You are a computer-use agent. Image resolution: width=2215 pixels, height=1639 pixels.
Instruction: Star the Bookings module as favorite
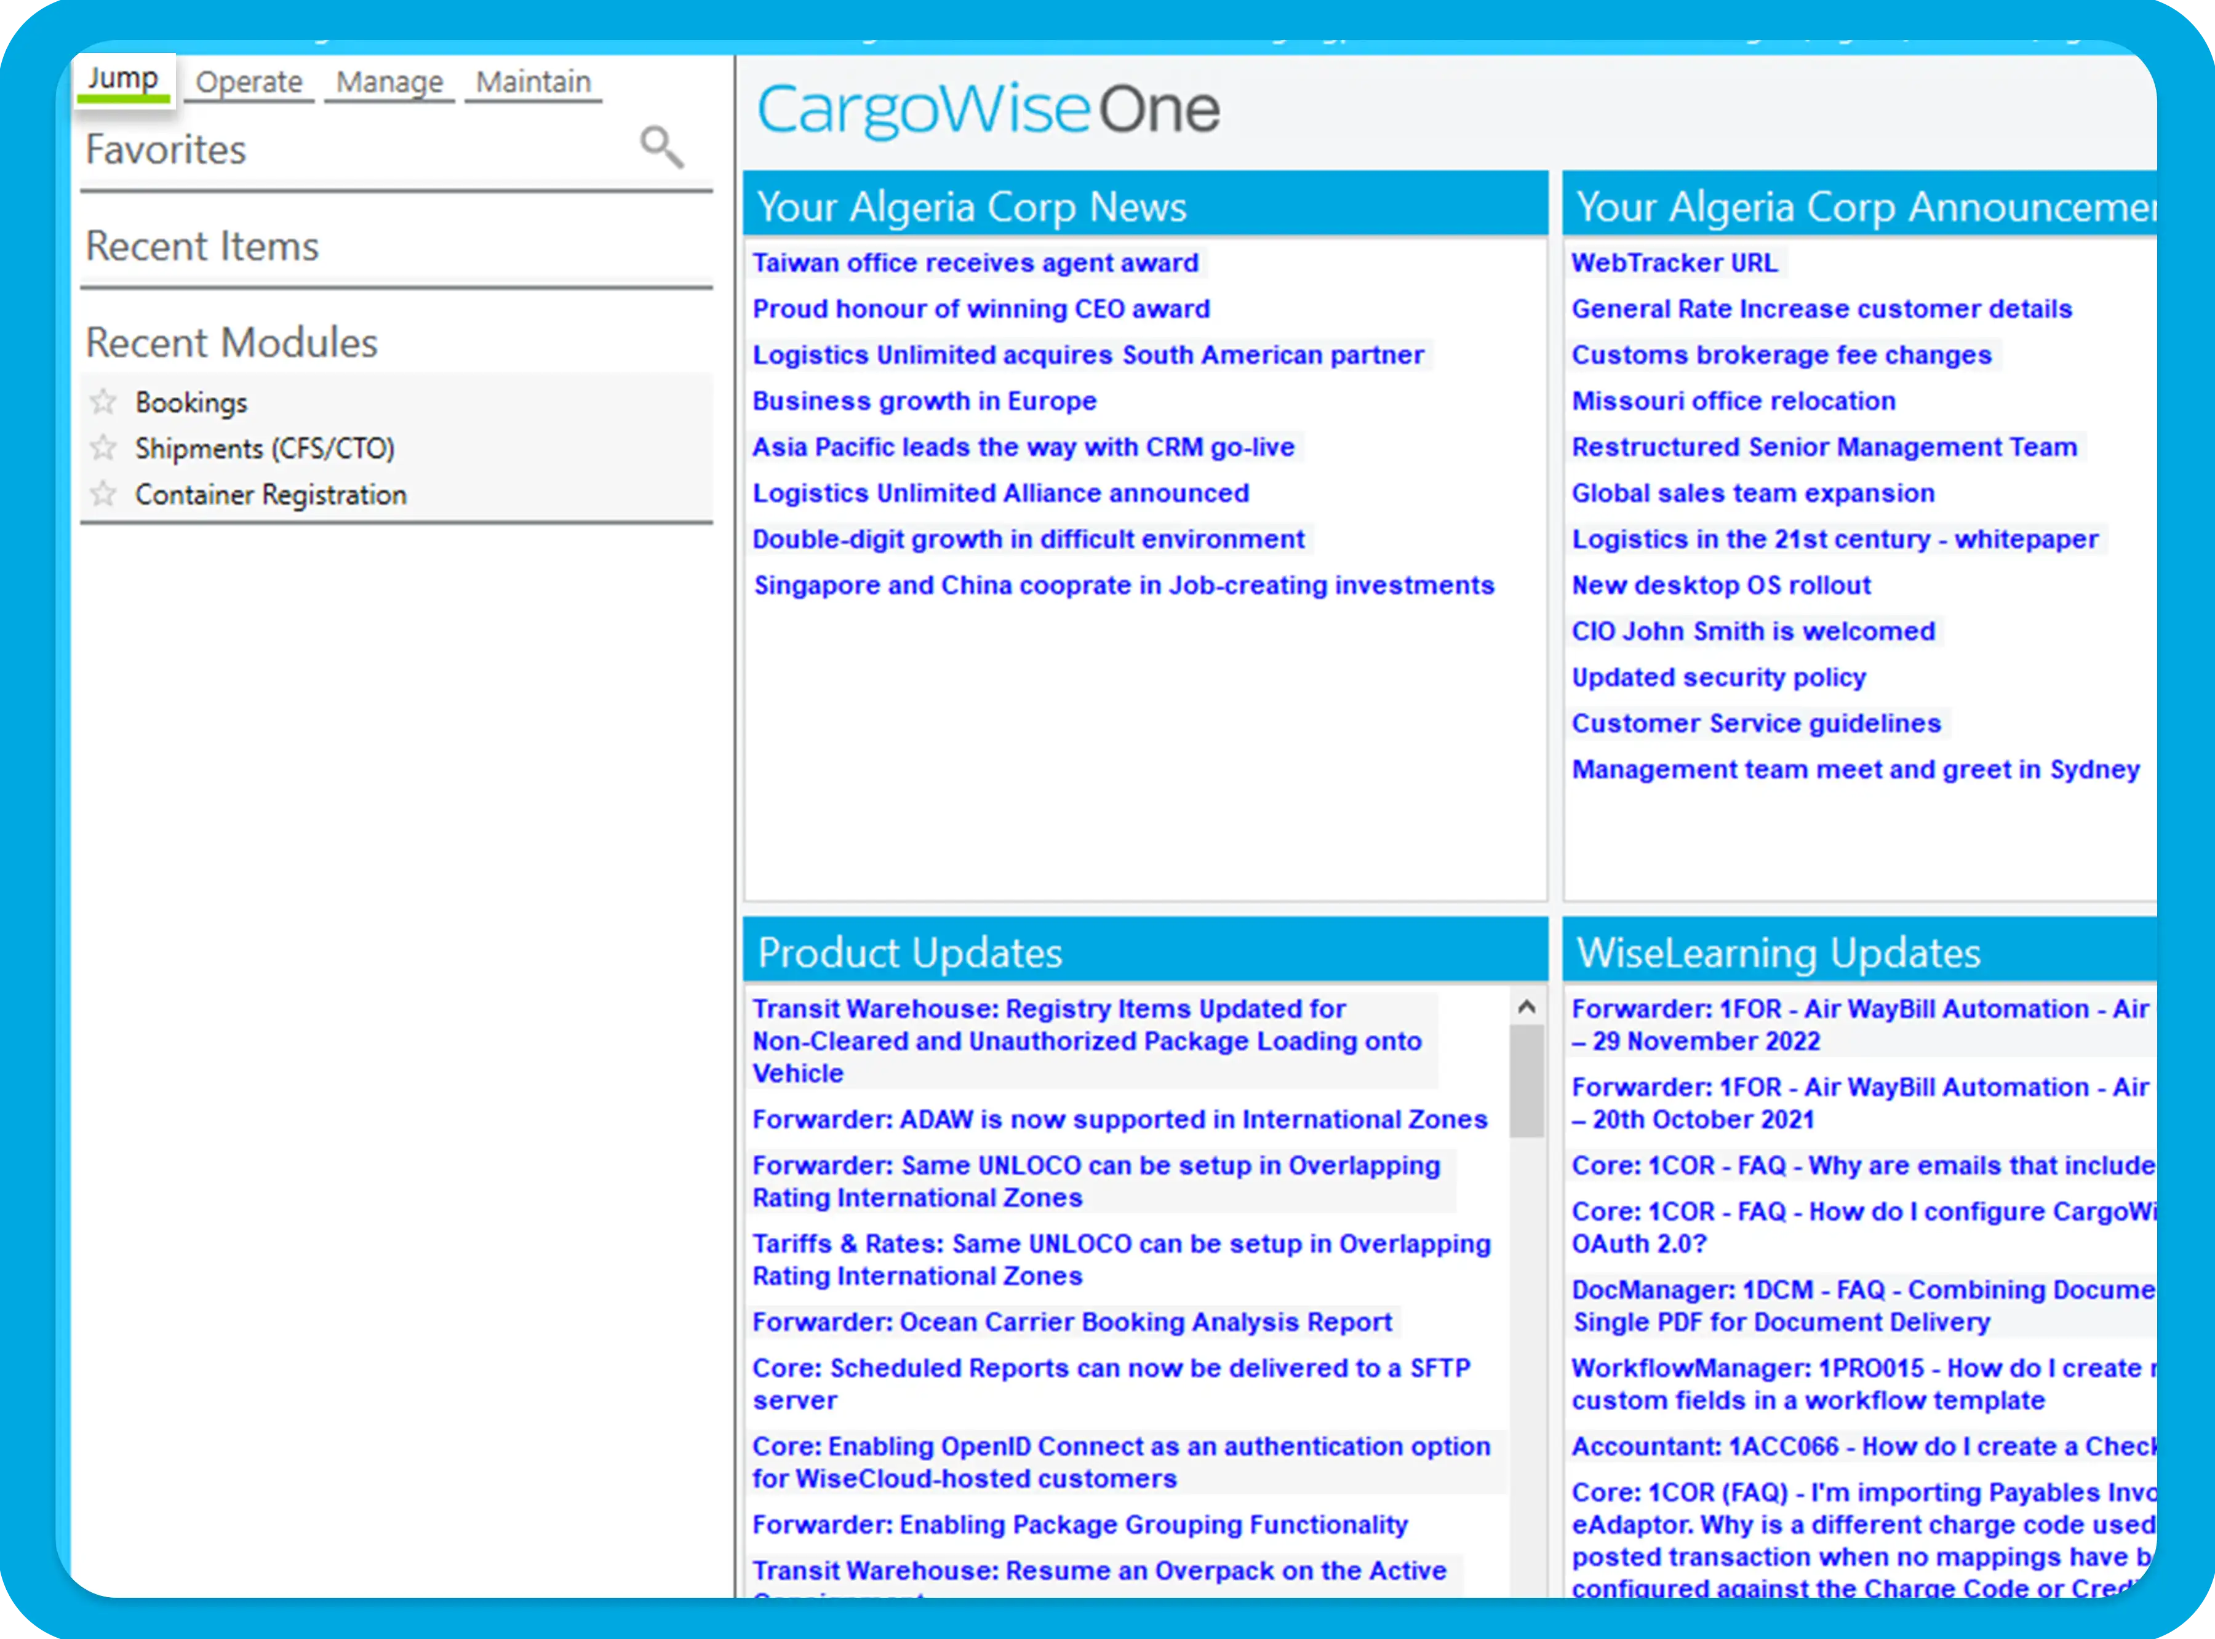103,402
